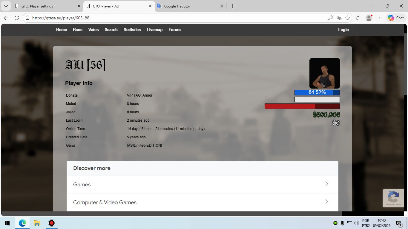Reload the page with refresh icon
The image size is (408, 229).
17,18
